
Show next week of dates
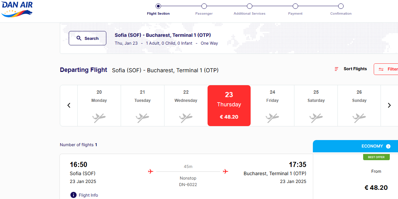[389, 105]
